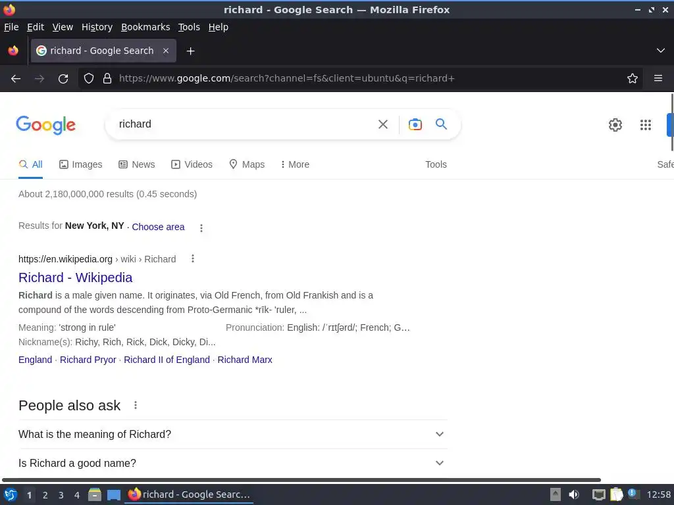
Task: Open the Richard - Wikipedia result
Action: coord(75,277)
